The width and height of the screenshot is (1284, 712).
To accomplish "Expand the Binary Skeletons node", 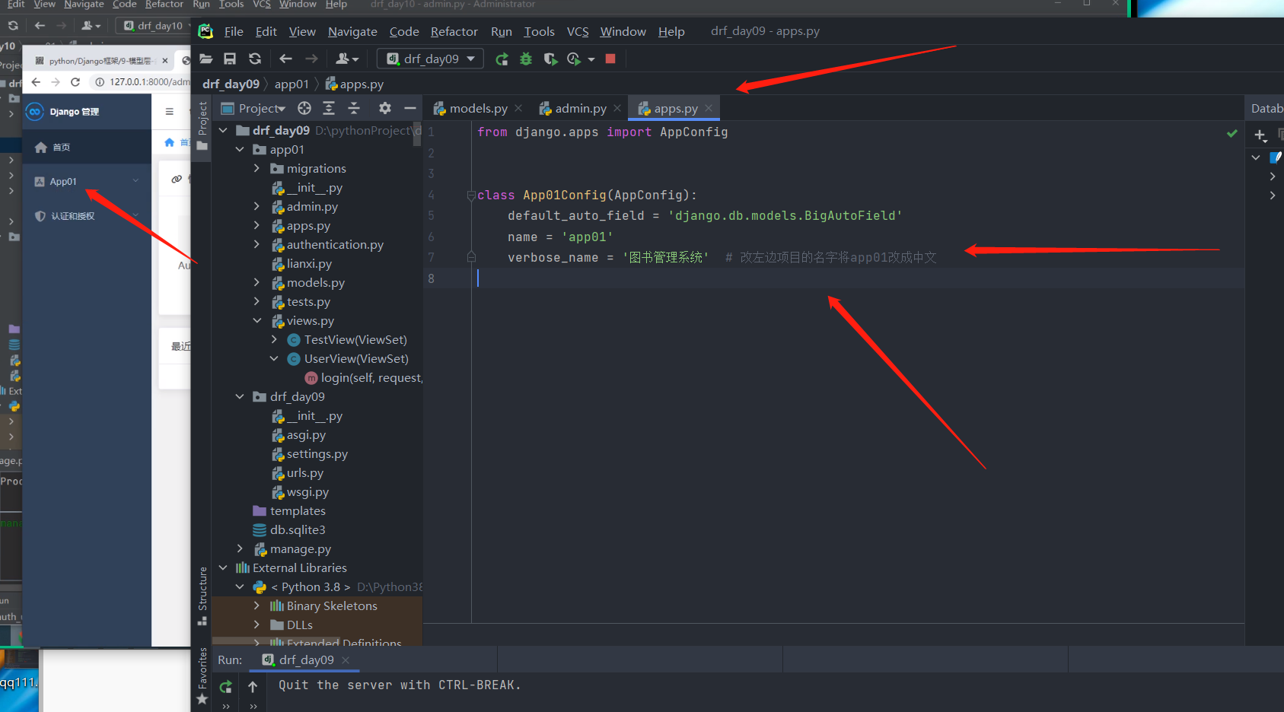I will point(256,606).
